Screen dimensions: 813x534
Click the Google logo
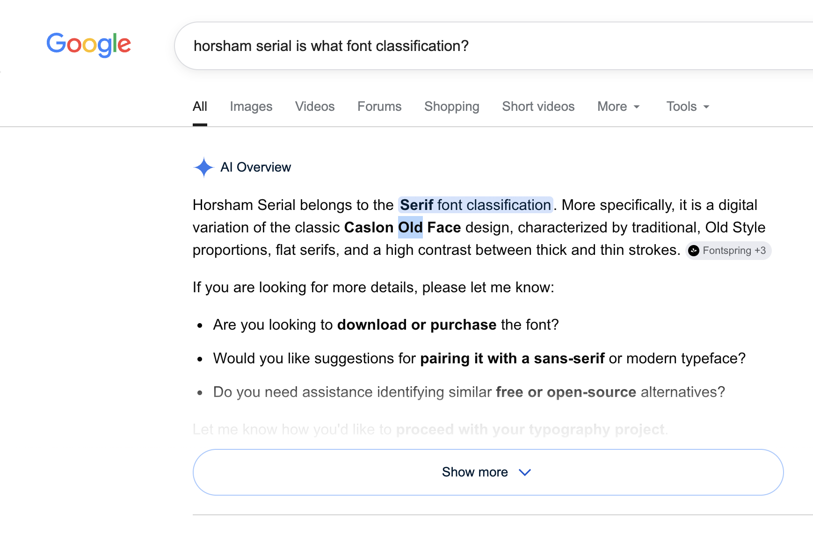pos(88,45)
